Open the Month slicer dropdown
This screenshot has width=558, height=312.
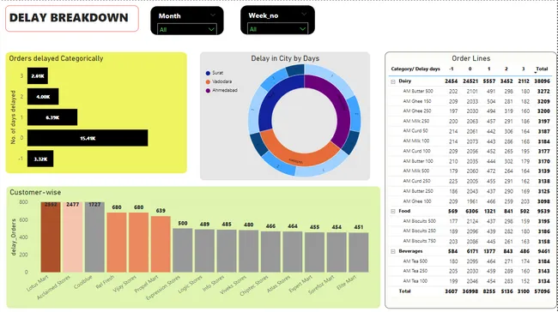186,29
